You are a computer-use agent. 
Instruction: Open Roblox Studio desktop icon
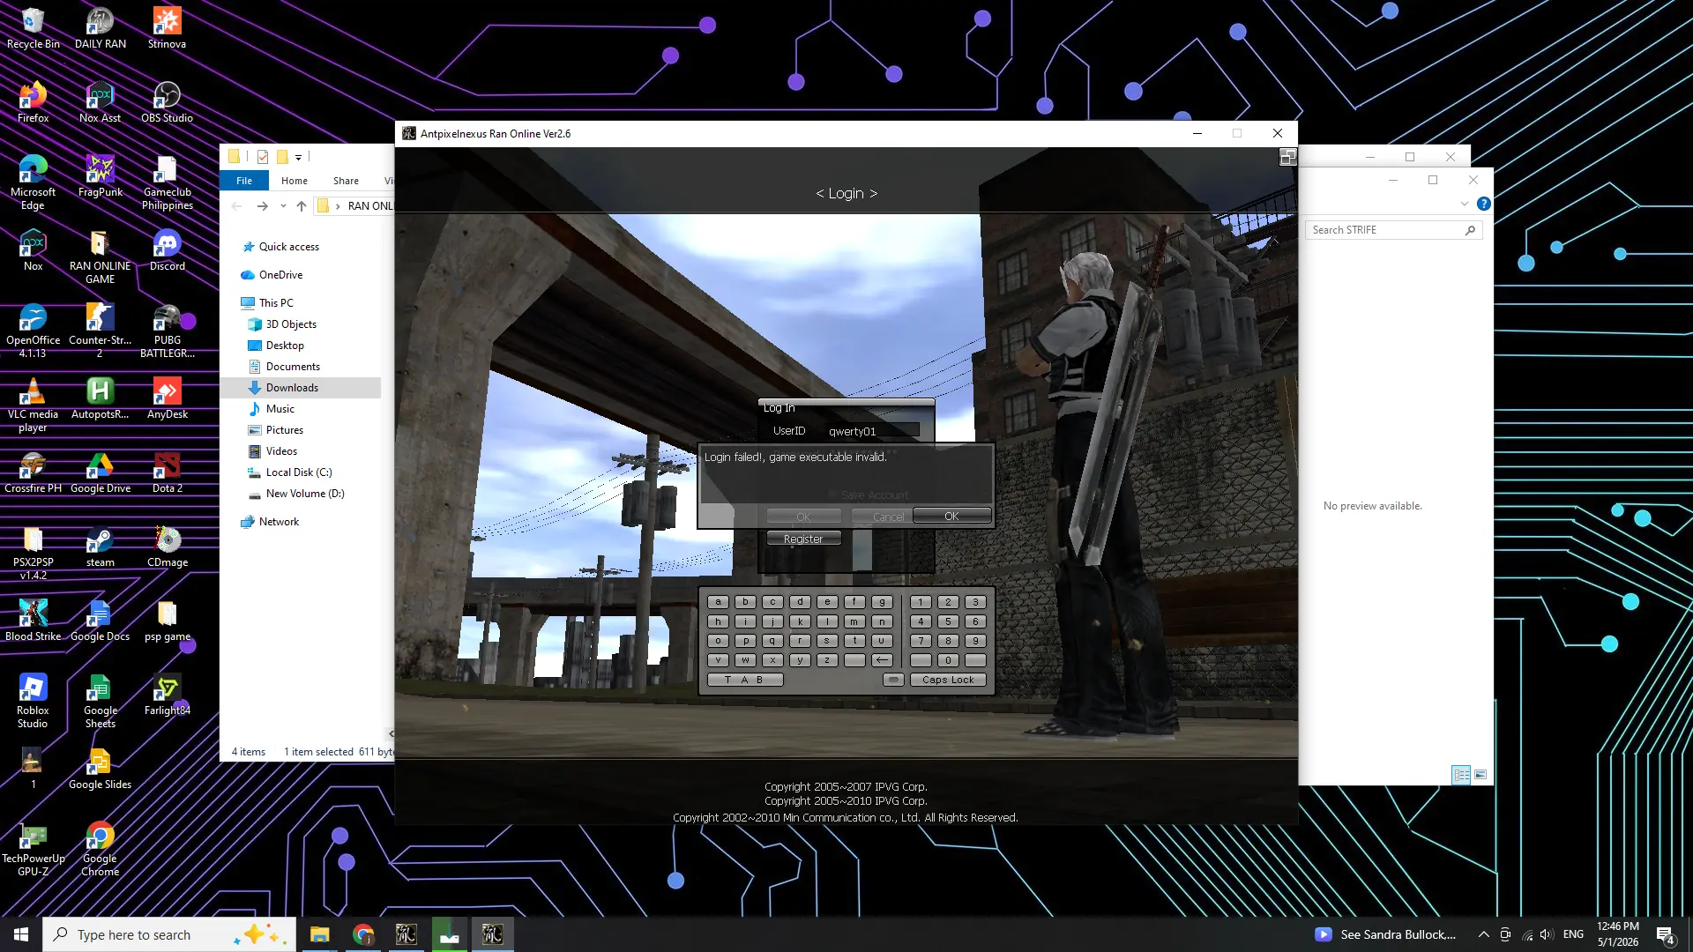pos(33,701)
